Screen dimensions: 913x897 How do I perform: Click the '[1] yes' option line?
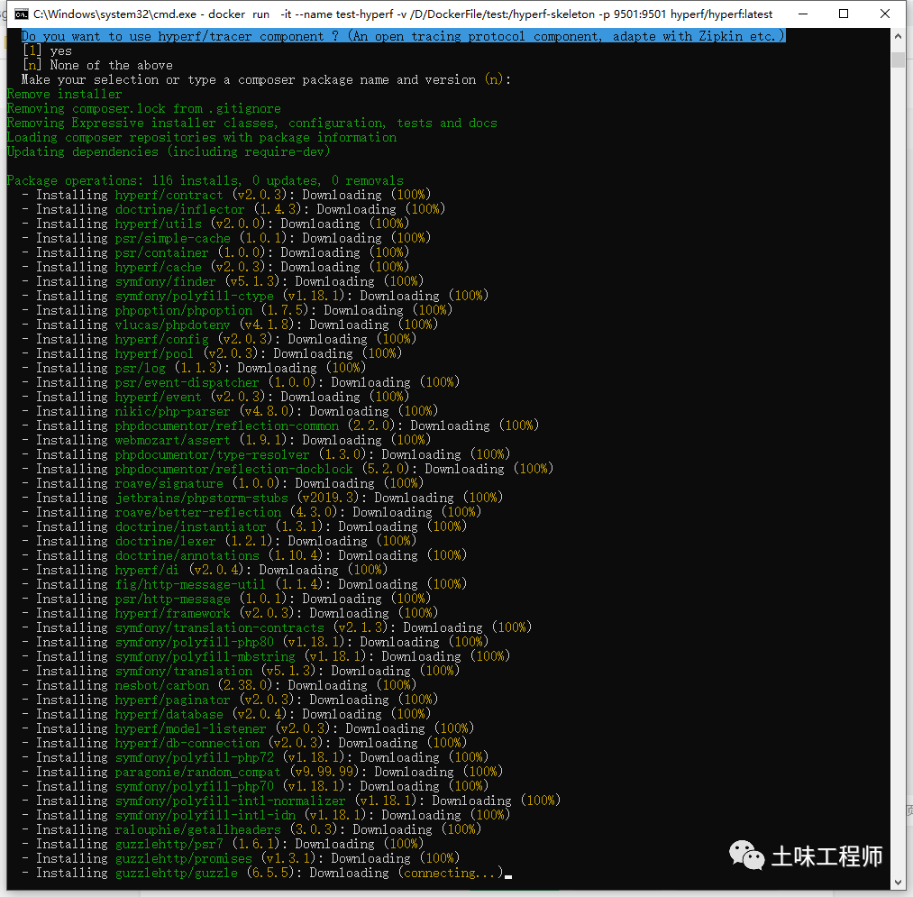47,50
